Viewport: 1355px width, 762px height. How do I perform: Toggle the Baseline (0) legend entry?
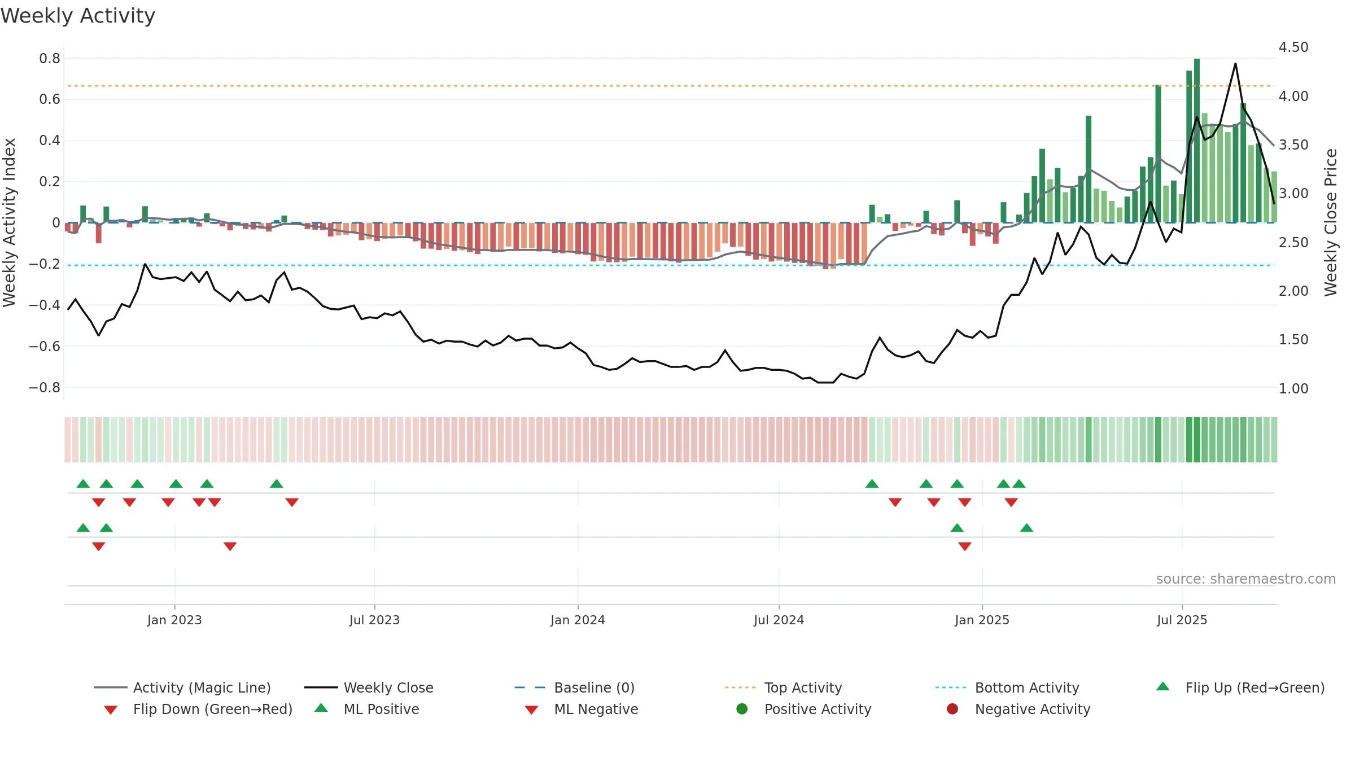(575, 687)
